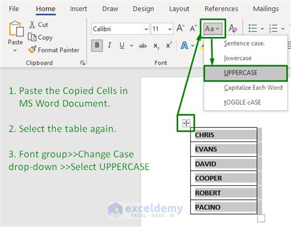291x227 pixels.
Task: Click the ROBERT table cell
Action: click(x=223, y=193)
